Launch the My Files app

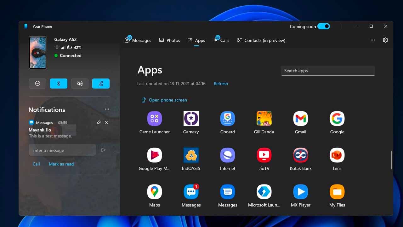tap(337, 192)
